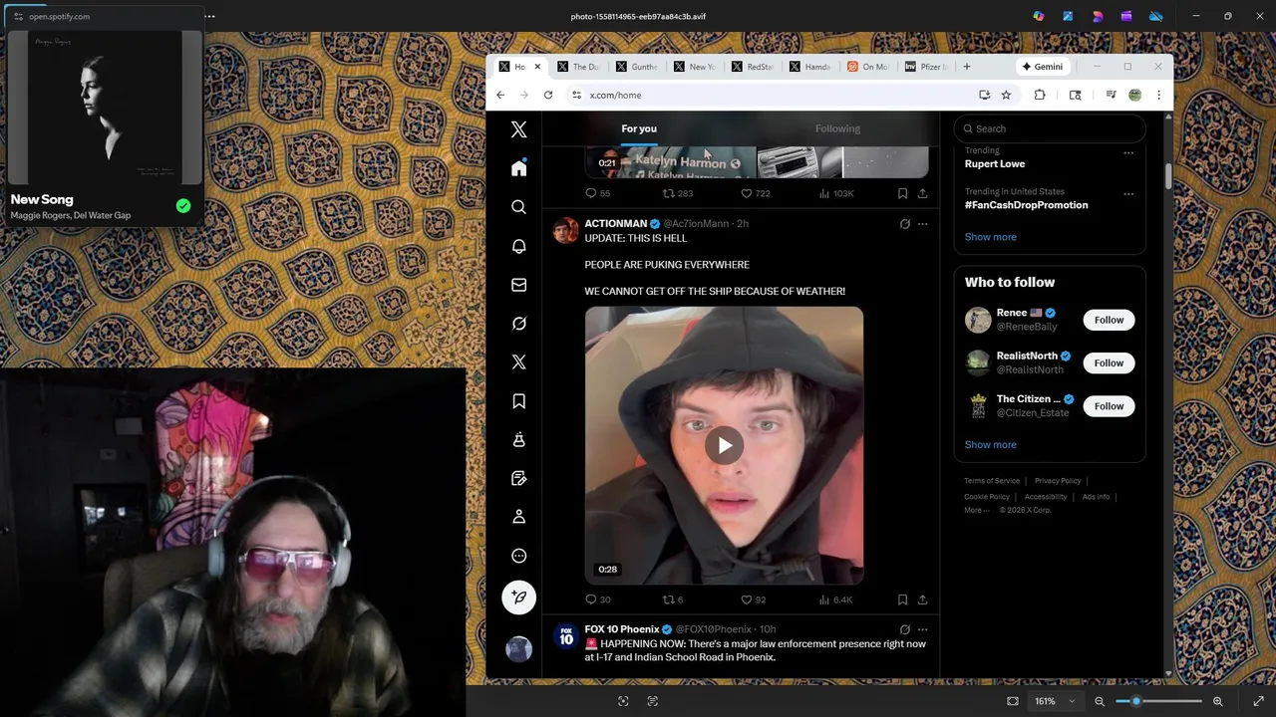The height and width of the screenshot is (717, 1276).
Task: Open a new browser tab with plus
Action: [x=967, y=67]
